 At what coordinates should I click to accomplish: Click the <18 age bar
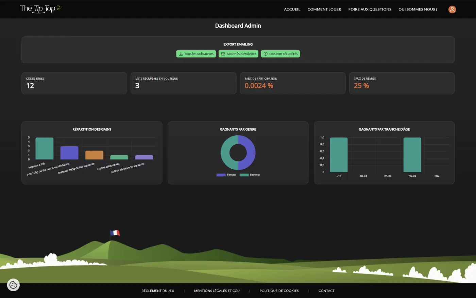tap(339, 155)
